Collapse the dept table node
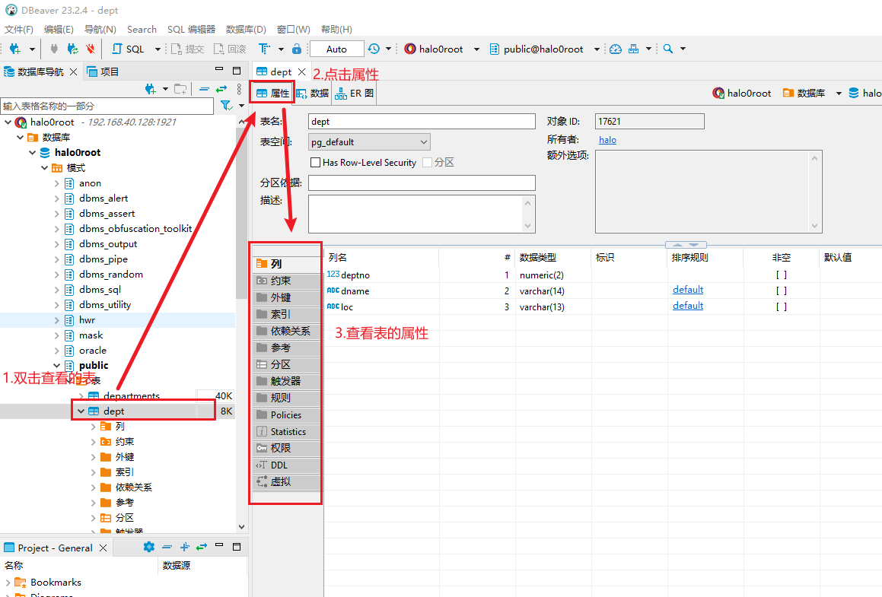Image resolution: width=882 pixels, height=597 pixels. 81,411
